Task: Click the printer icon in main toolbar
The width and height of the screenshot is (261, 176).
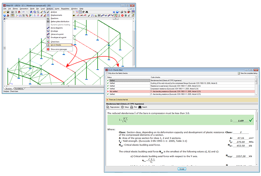Action: (122, 12)
